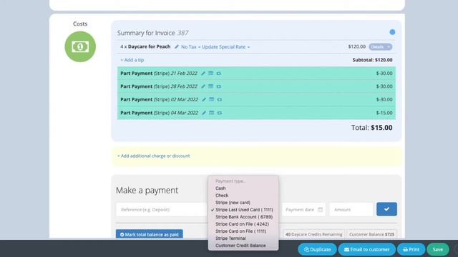Select Stripe Terminal payment type

pyautogui.click(x=230, y=238)
